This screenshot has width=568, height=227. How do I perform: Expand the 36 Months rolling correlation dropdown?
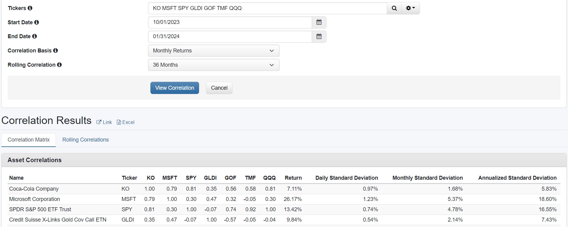coord(214,65)
